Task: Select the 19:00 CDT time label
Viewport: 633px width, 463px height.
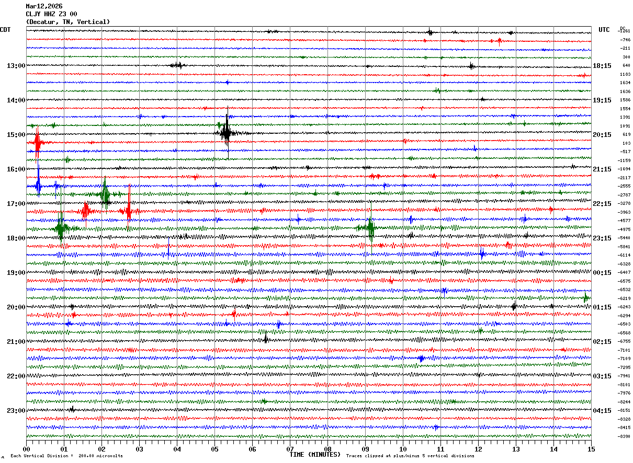Action: (16, 273)
